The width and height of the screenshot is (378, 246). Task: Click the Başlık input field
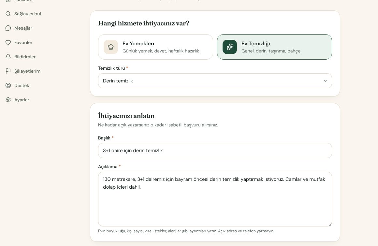[215, 151]
